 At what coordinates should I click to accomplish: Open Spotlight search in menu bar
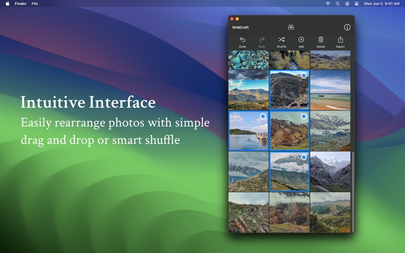(338, 4)
